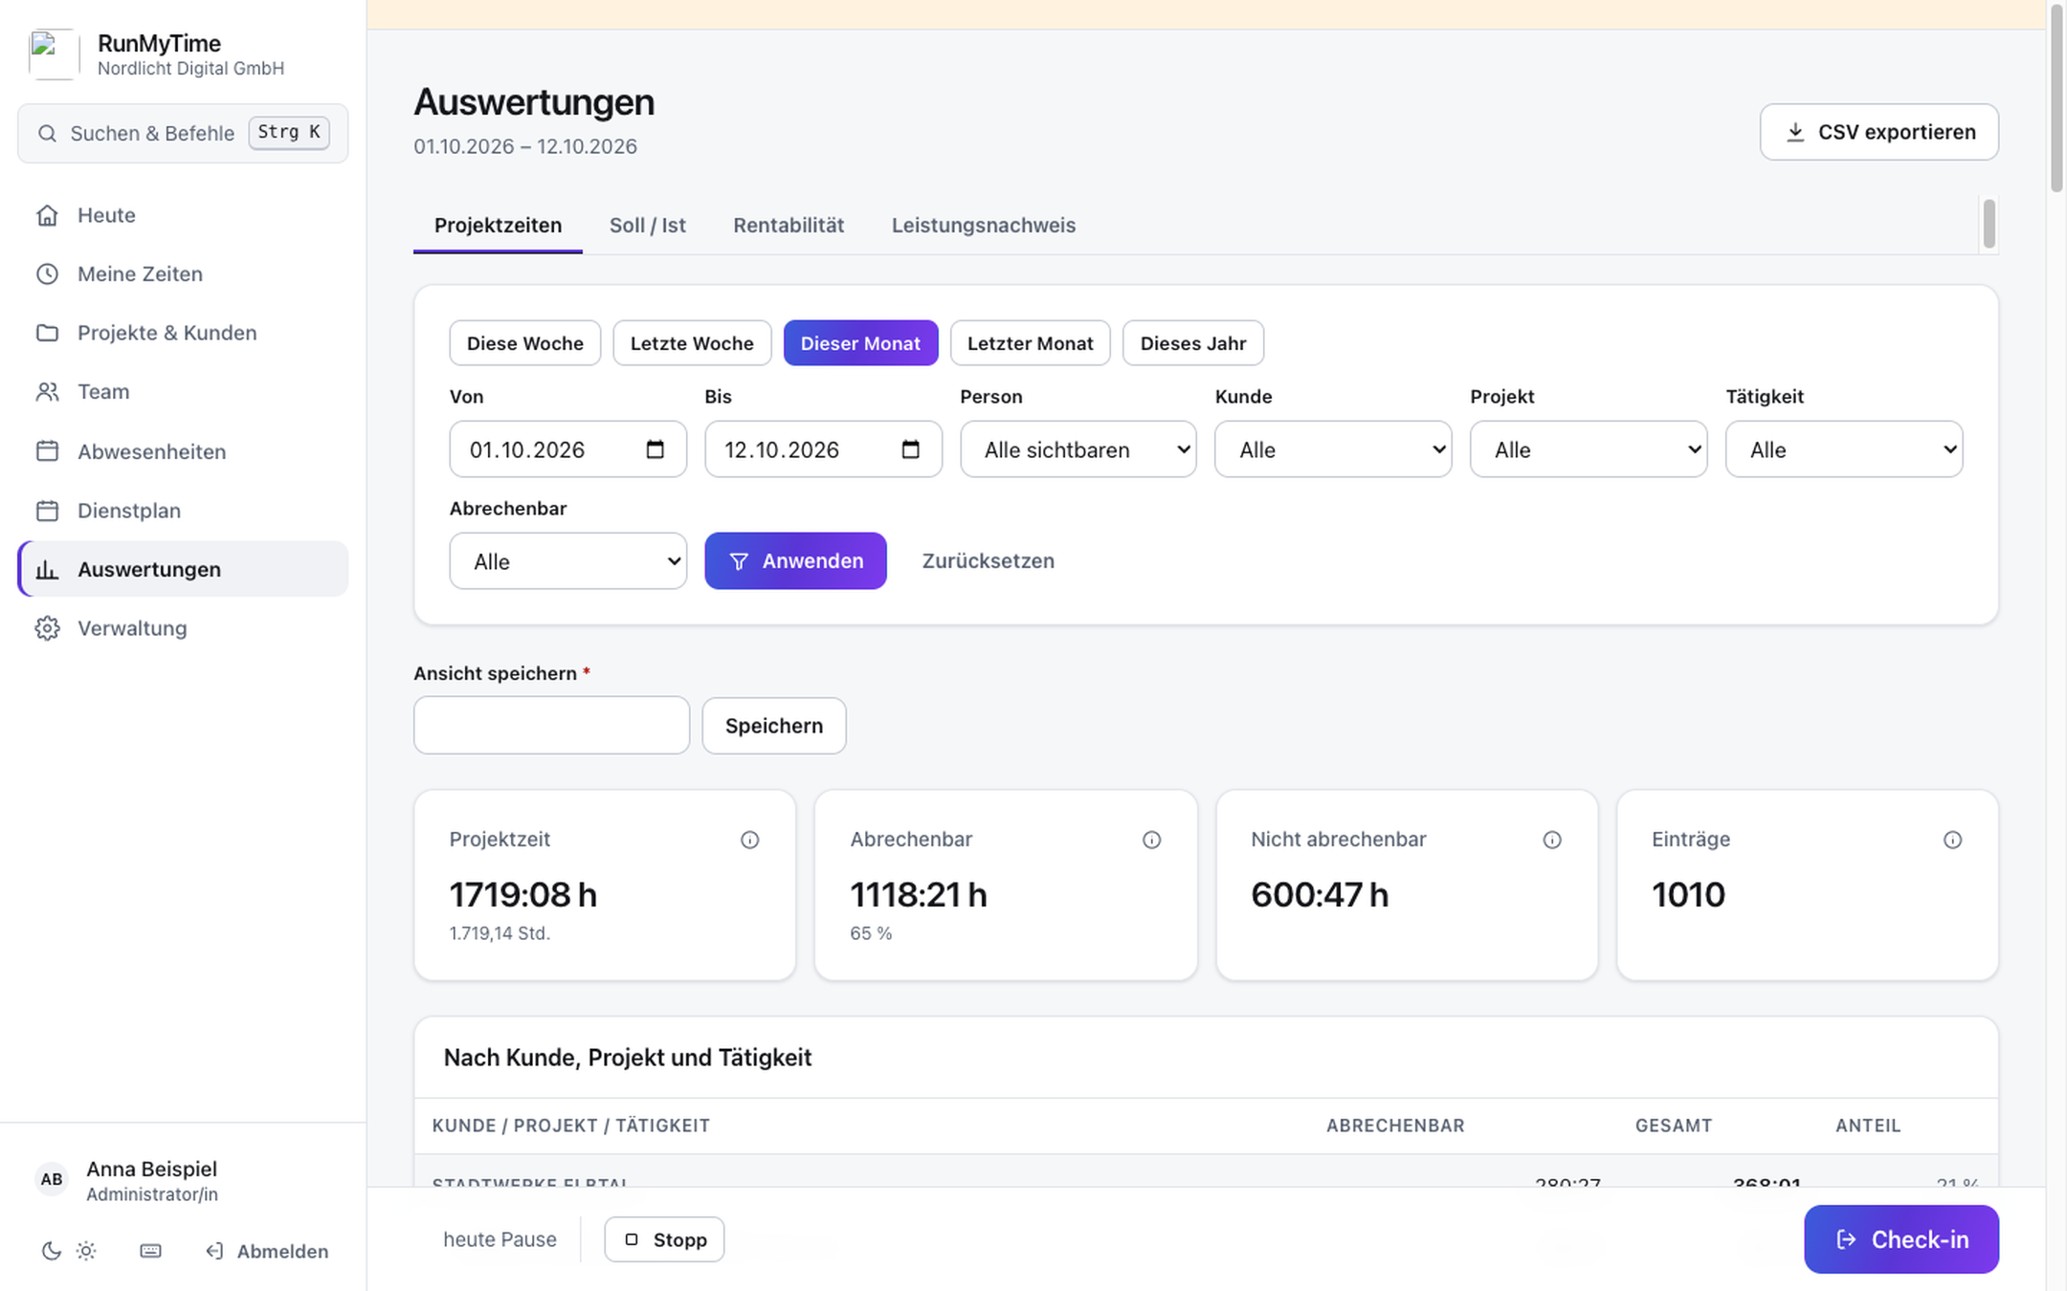Switch to the Rentabilität tab
The width and height of the screenshot is (2067, 1291).
(x=789, y=226)
